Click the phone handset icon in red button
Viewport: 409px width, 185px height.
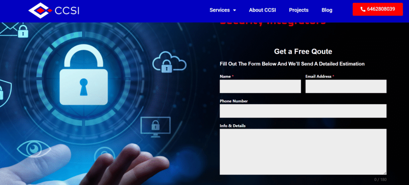click(x=363, y=9)
